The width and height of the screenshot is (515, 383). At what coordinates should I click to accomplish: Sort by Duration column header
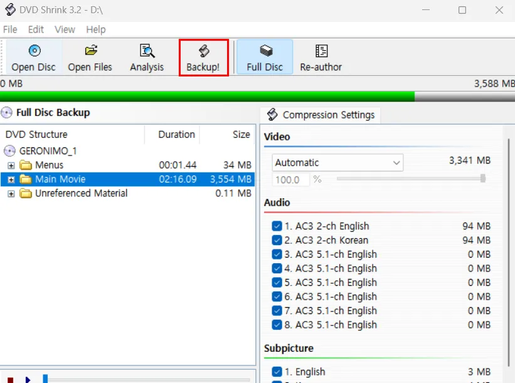pyautogui.click(x=172, y=135)
